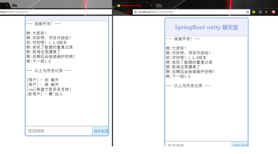Switch to the WebSocket Chat tab
Screen dimensions: 278x154
click(x=134, y=6)
